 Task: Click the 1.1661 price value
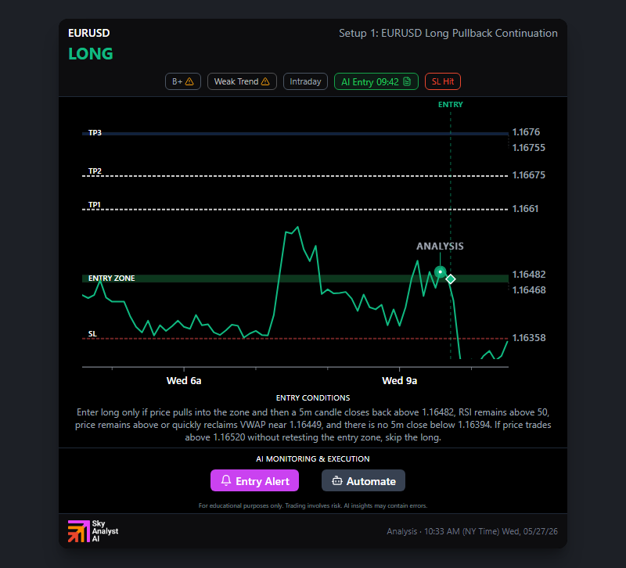coord(525,209)
